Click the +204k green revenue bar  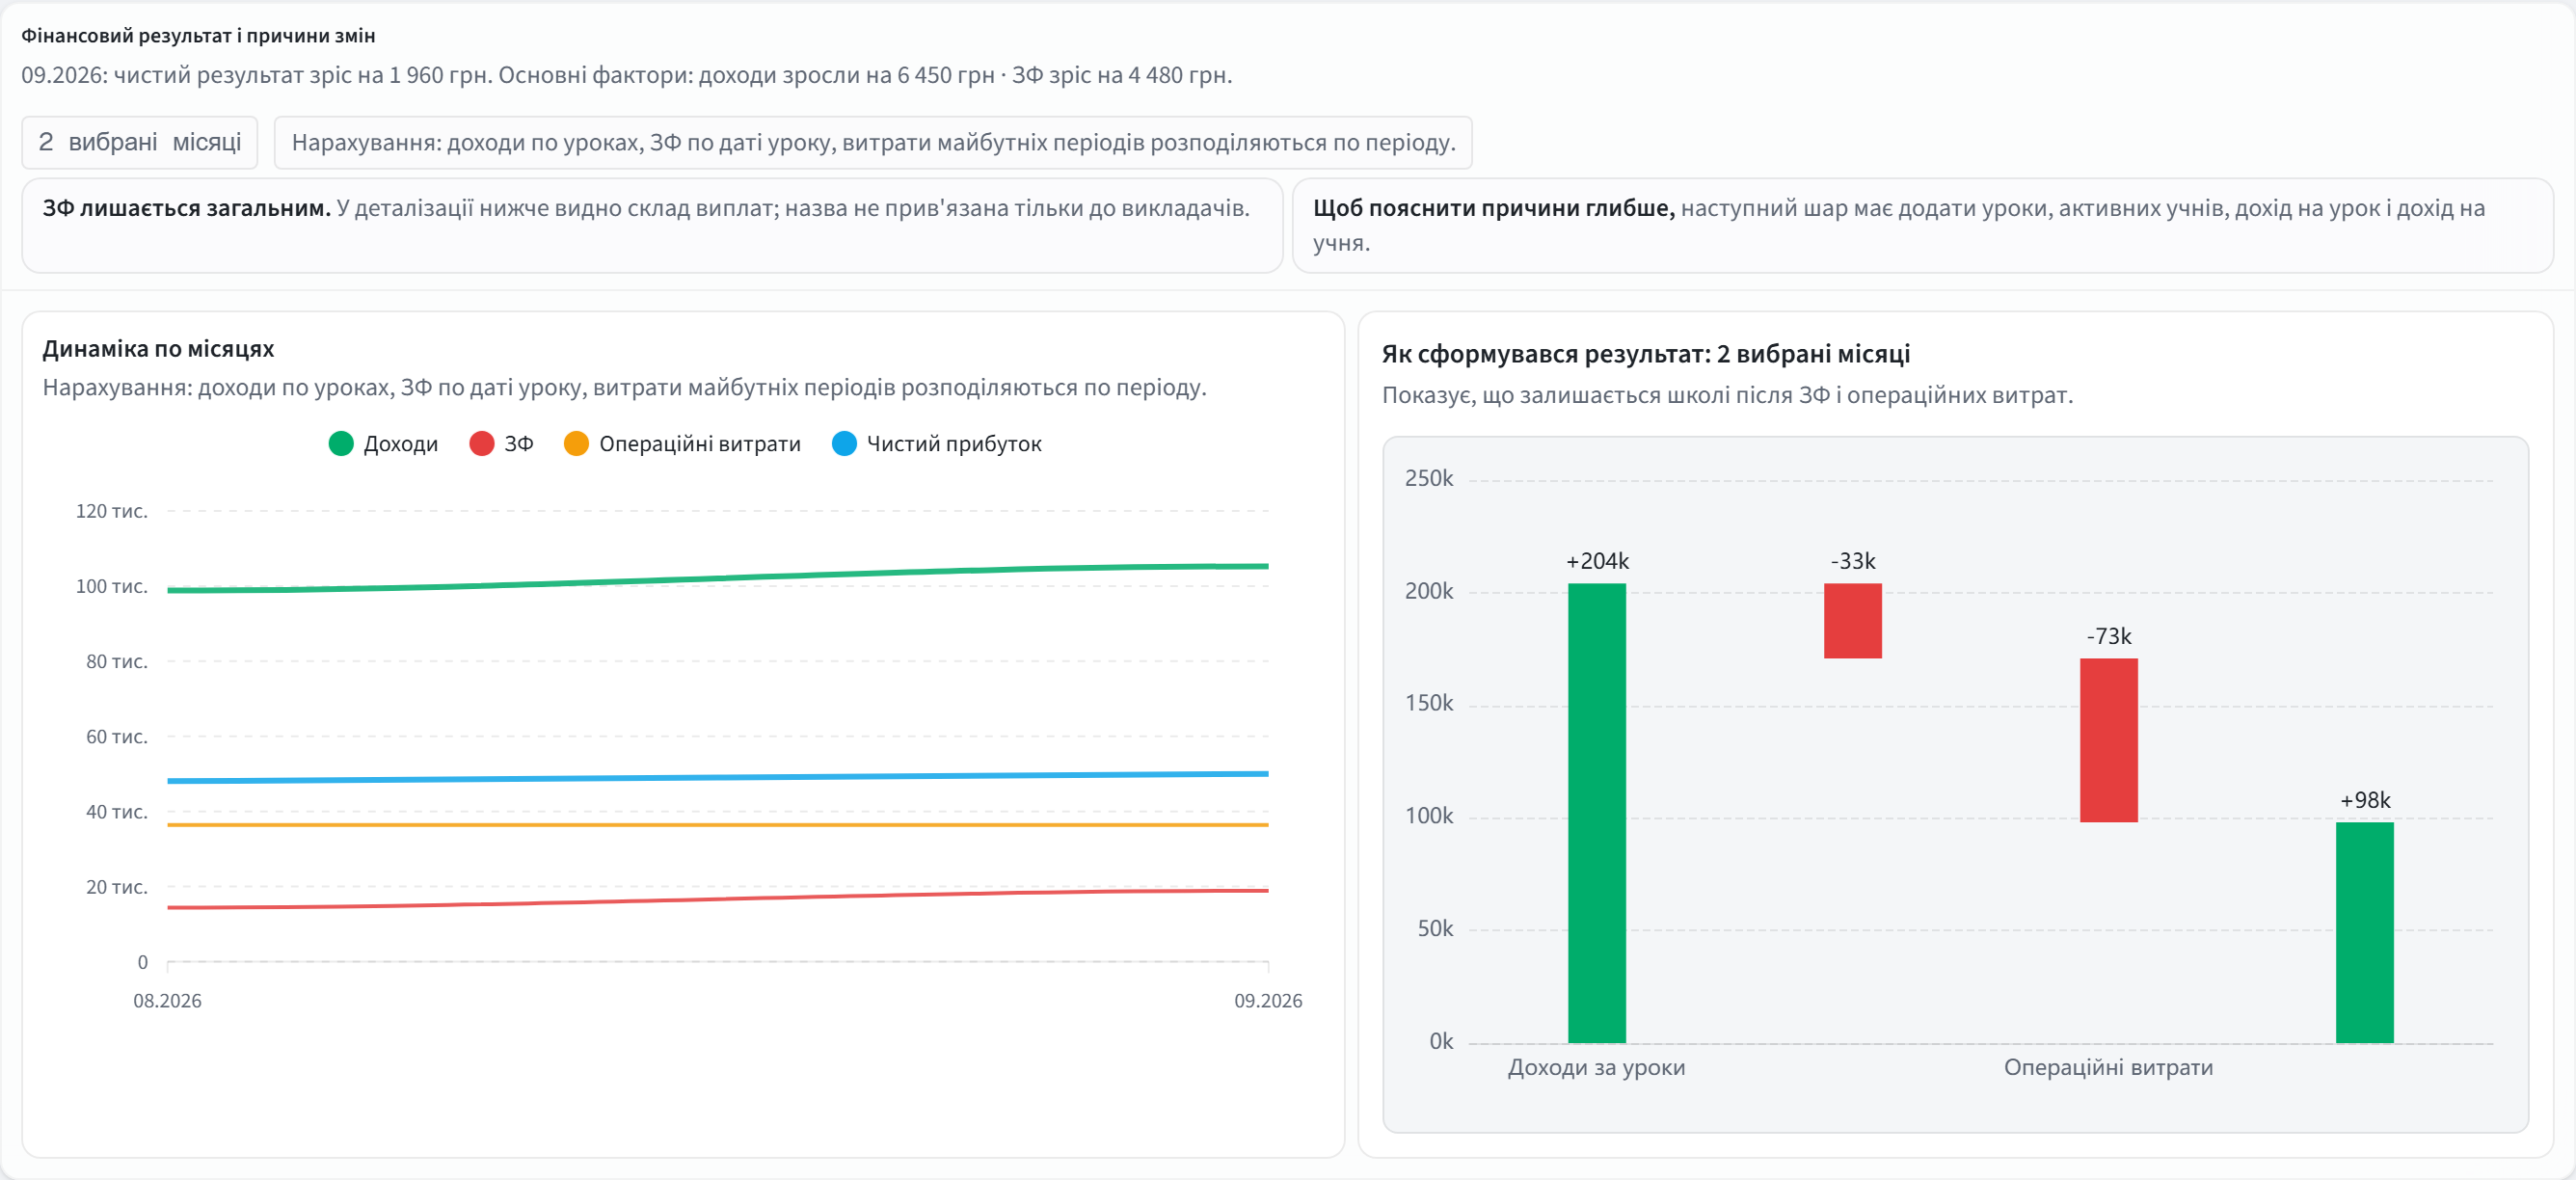1597,813
